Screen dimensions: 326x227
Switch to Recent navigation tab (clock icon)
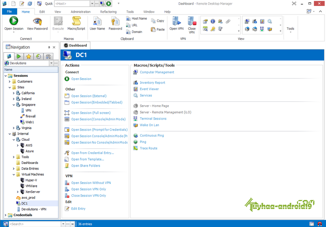point(39,56)
